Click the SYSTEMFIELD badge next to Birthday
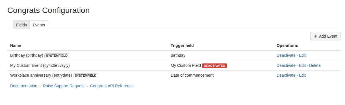 click(57, 56)
